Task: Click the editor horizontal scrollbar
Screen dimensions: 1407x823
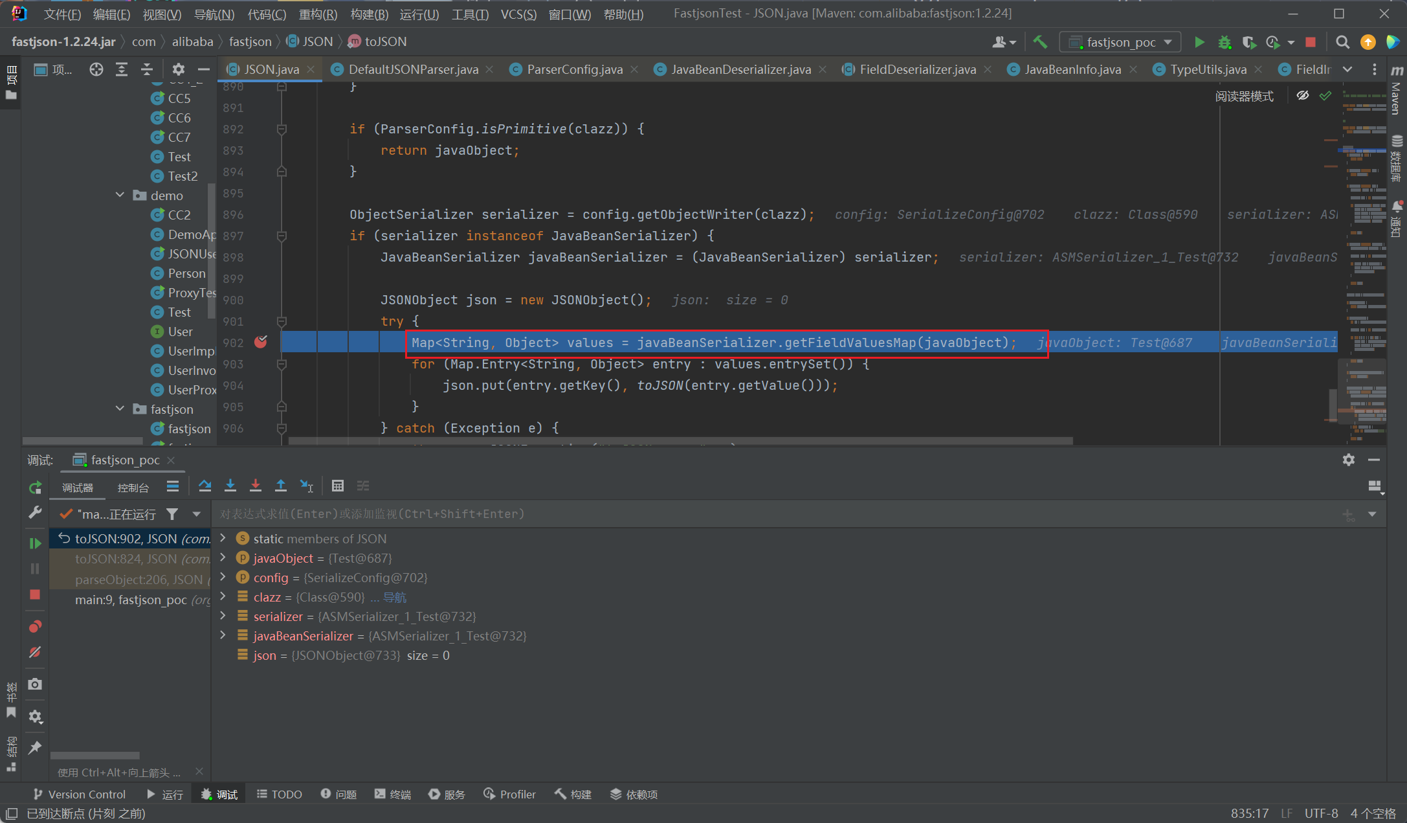Action: [680, 441]
